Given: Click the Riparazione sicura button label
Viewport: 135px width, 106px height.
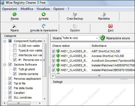Looking at the screenshot, I should point(118,38).
